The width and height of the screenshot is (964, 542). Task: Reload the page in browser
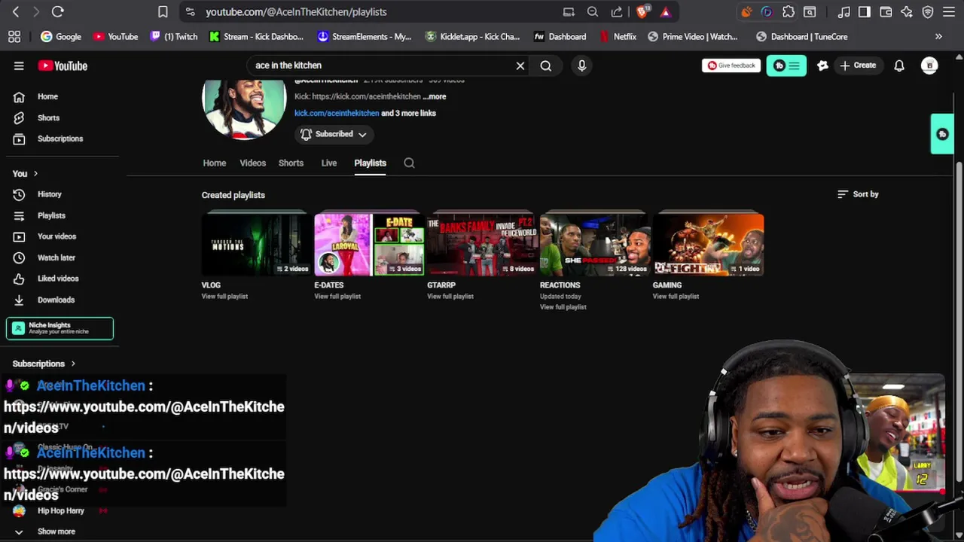(57, 11)
